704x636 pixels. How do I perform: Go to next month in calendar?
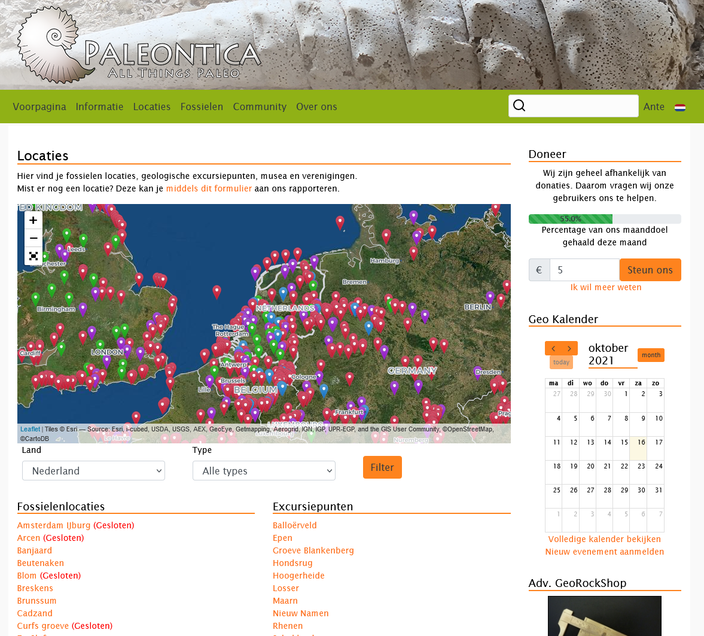(x=569, y=348)
